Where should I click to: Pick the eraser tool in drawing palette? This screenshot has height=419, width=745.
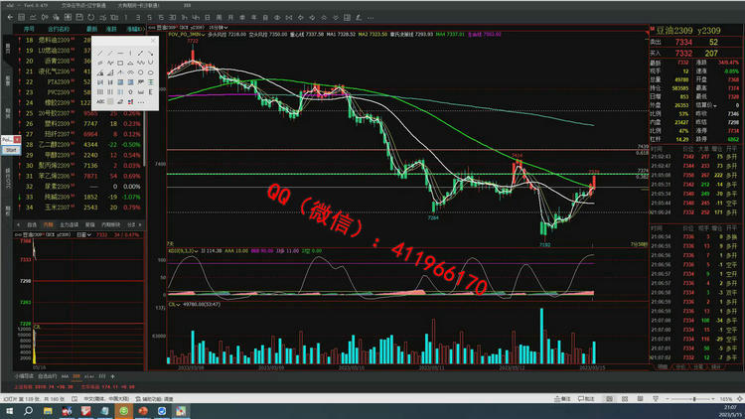(120, 101)
